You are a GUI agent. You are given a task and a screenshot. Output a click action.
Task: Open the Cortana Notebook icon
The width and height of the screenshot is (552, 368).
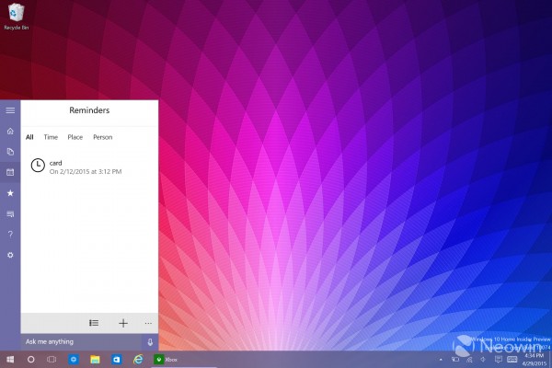pos(10,152)
